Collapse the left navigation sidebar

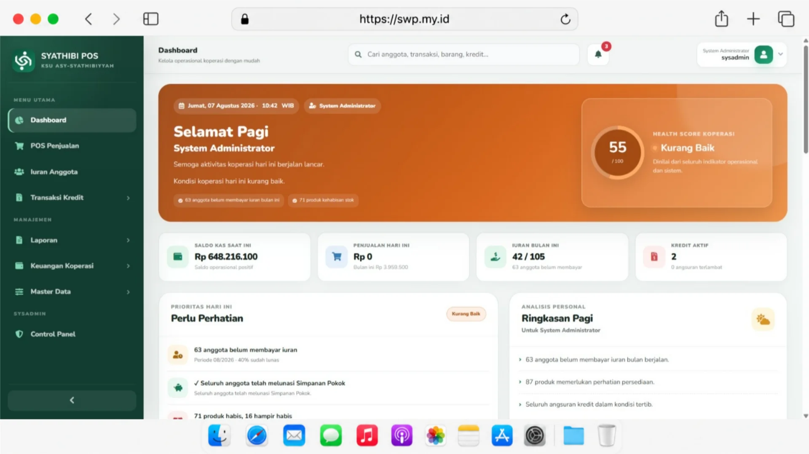(72, 400)
